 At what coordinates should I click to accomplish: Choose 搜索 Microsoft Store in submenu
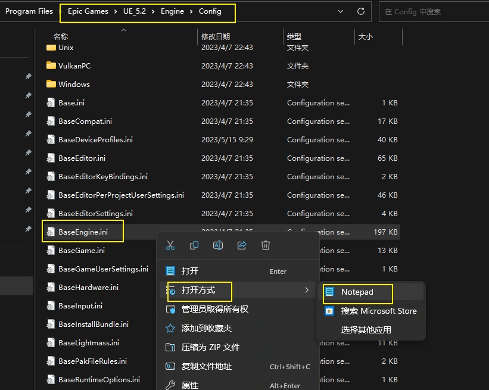371,311
